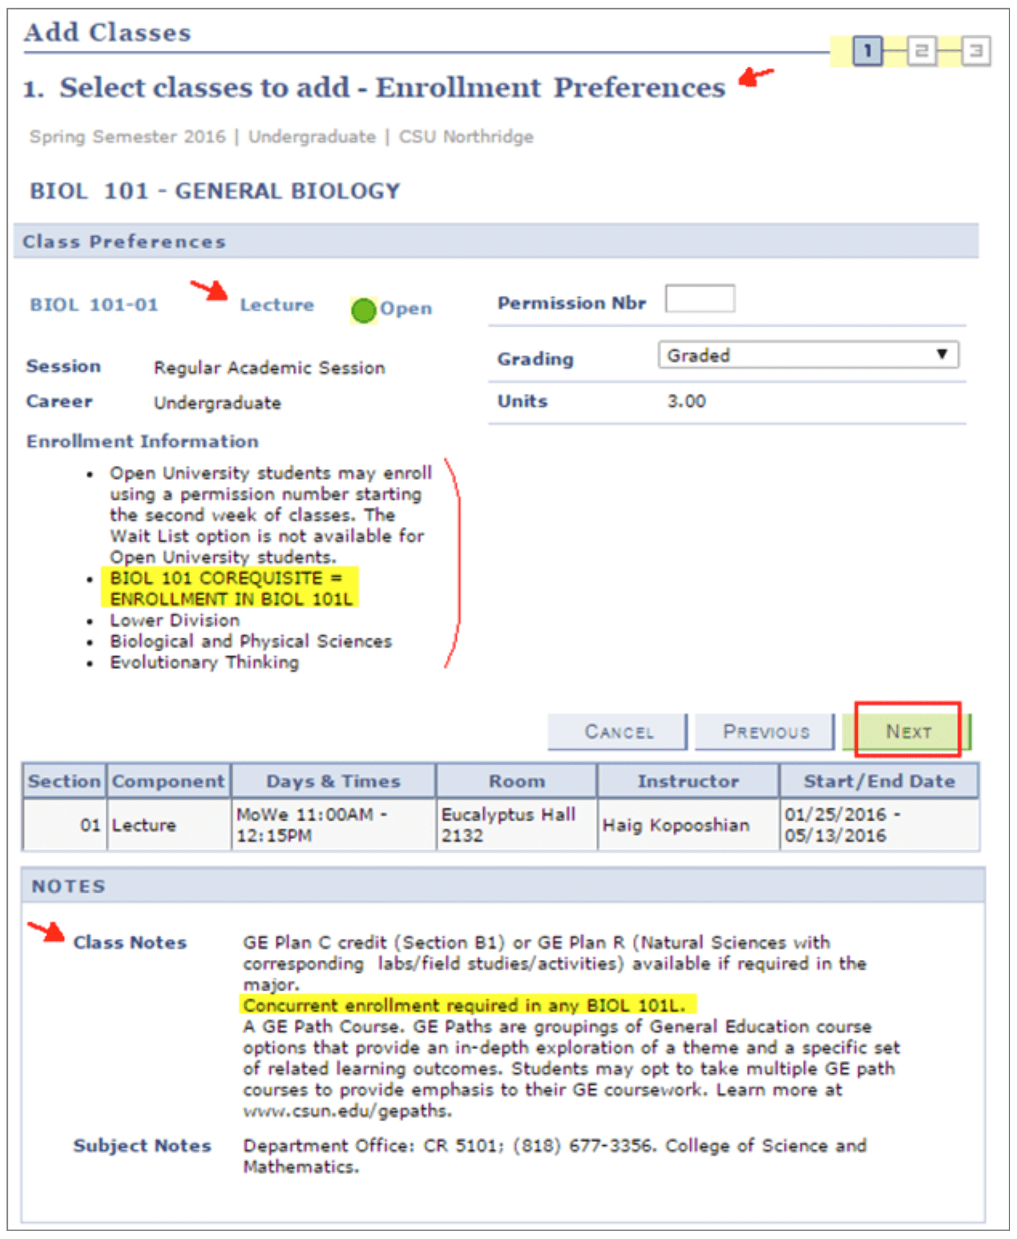Viewport: 1017px width, 1239px height.
Task: Click the Component column header
Action: pyautogui.click(x=169, y=781)
